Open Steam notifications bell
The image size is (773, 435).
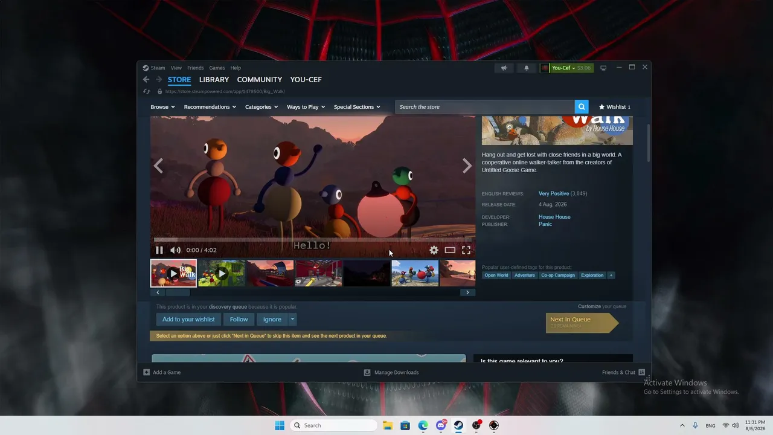(x=527, y=68)
